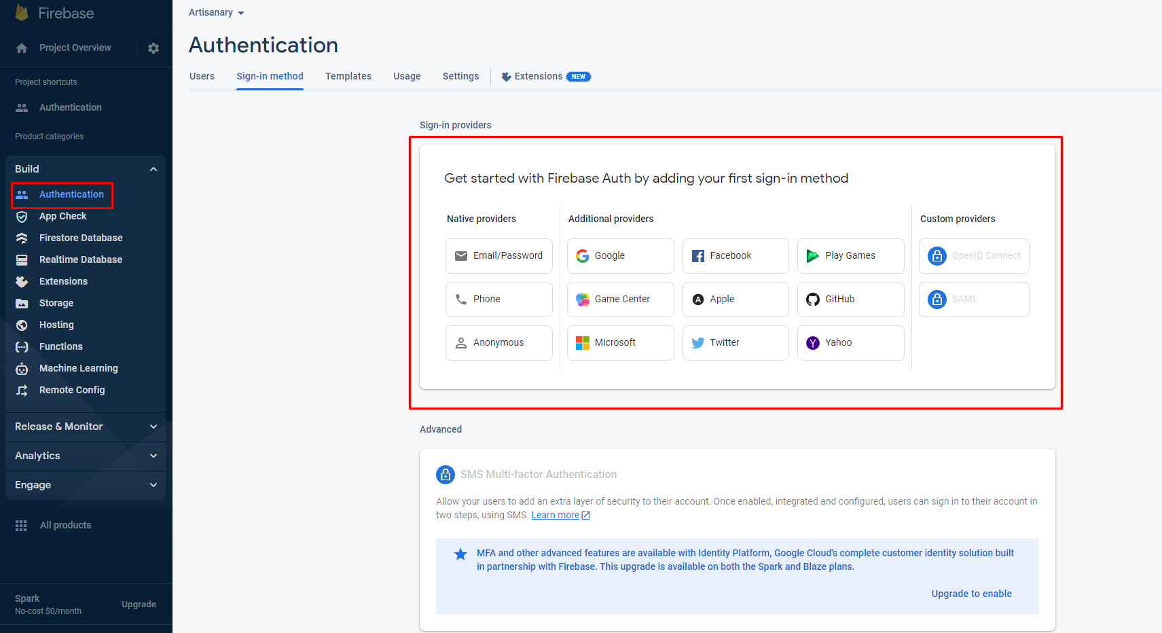Viewport: 1162px width, 633px height.
Task: Click the Email/Password envelope icon
Action: [461, 256]
